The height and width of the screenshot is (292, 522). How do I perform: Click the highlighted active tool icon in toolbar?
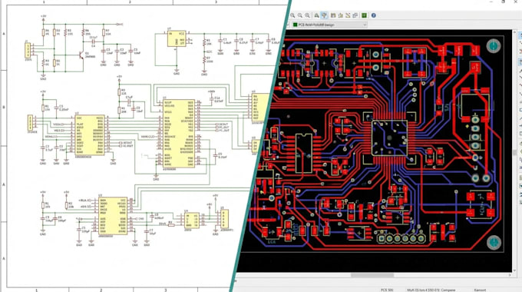324,15
